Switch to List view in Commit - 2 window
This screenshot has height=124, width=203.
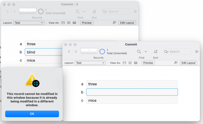[69, 23]
